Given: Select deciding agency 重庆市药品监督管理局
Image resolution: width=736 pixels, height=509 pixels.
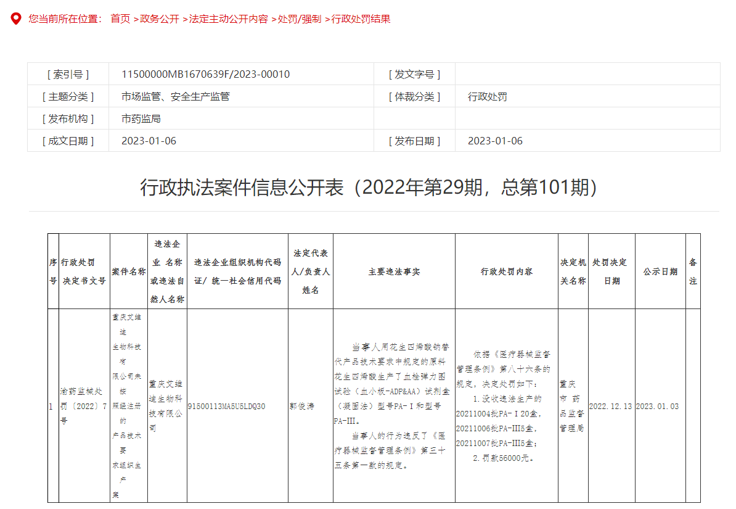Looking at the screenshot, I should 571,406.
